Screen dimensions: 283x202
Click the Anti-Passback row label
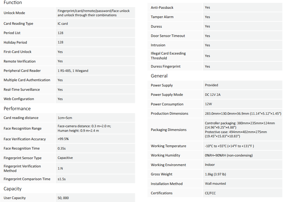coord(162,8)
